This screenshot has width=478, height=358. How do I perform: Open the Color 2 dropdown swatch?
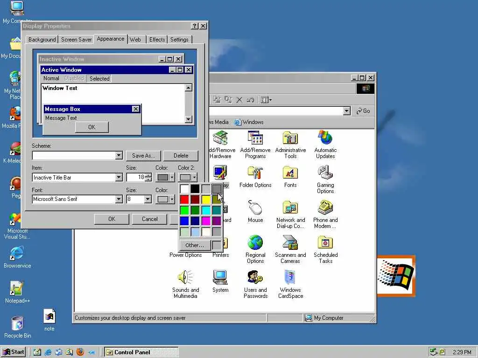188,177
